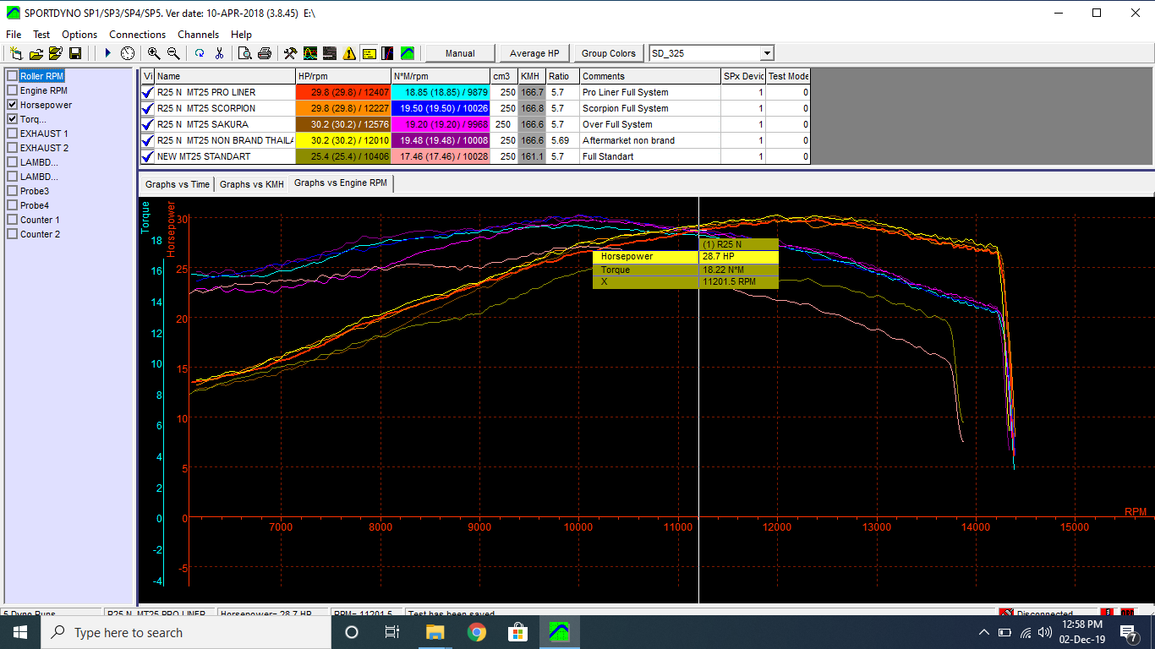This screenshot has height=649, width=1155.
Task: Print the graph with the printer icon
Action: [x=265, y=53]
